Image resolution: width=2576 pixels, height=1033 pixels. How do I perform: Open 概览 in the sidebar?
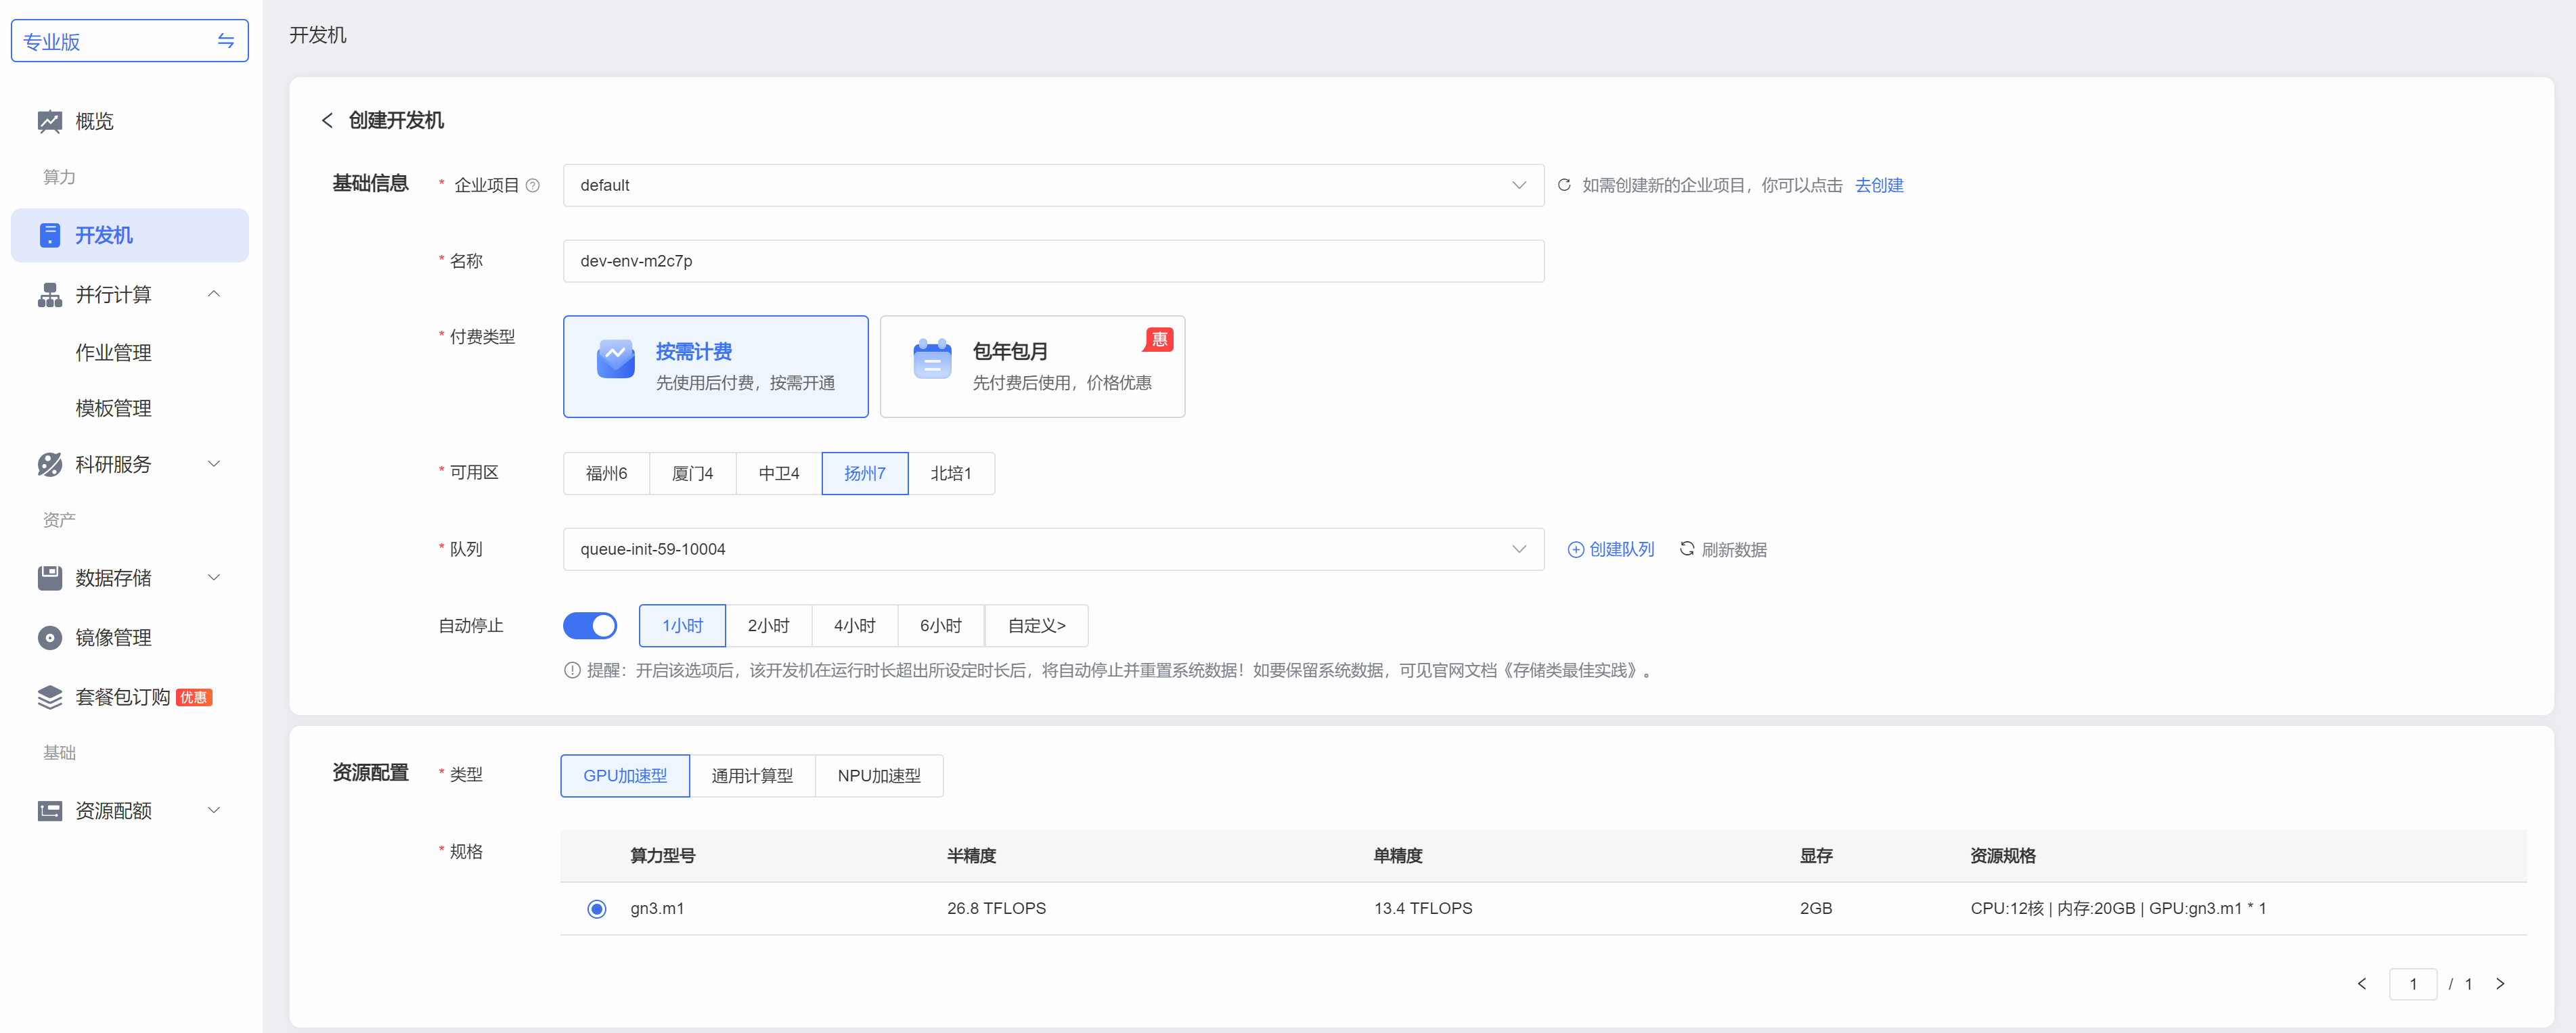tap(94, 122)
